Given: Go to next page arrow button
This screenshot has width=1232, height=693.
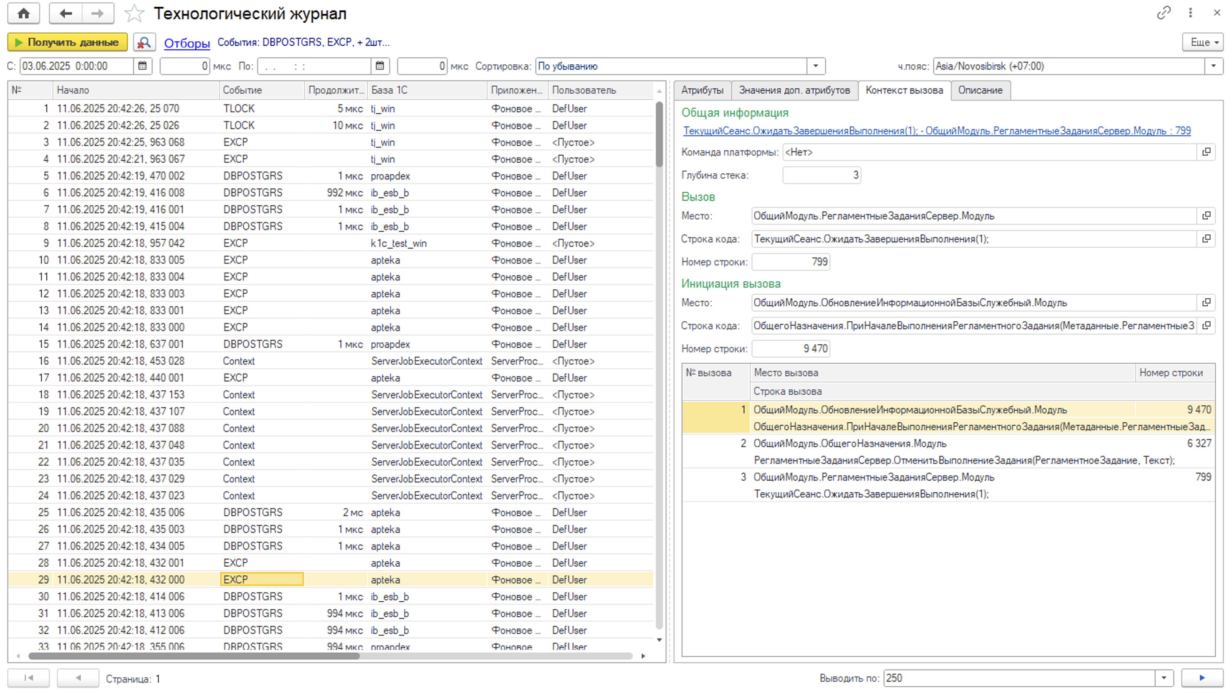Looking at the screenshot, I should (x=1201, y=678).
